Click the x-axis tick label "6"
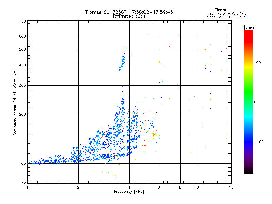This screenshot has height=204, width=272. coord(159,187)
